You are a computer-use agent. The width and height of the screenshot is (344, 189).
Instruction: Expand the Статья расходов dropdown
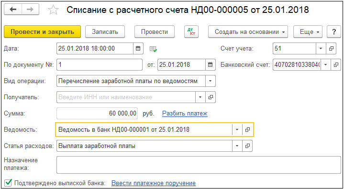pos(237,146)
